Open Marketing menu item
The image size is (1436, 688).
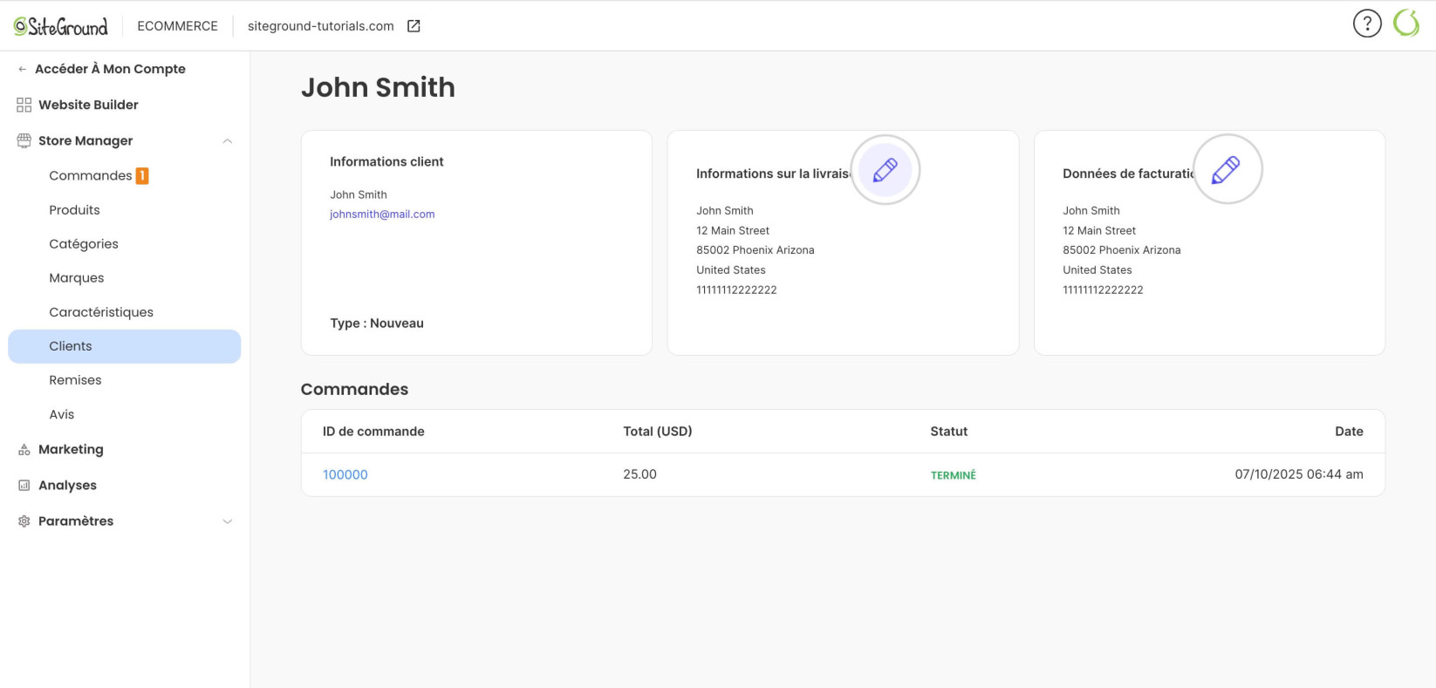(71, 450)
